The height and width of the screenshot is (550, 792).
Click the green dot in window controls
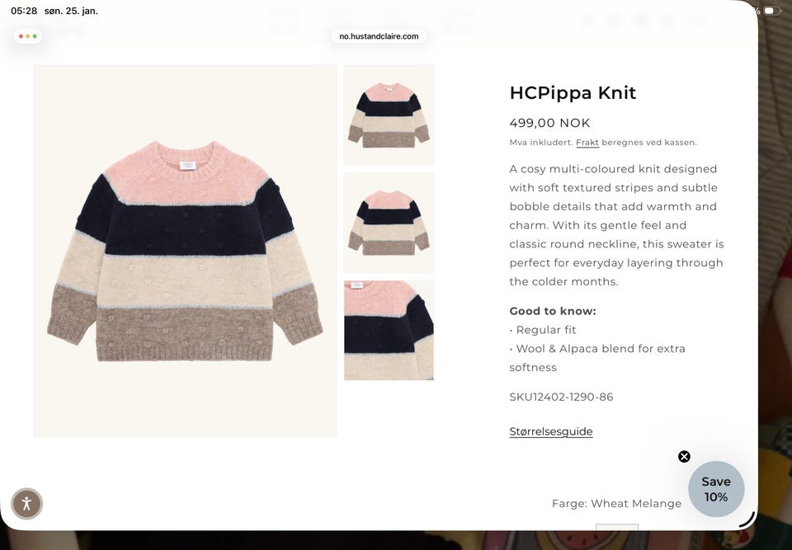35,36
